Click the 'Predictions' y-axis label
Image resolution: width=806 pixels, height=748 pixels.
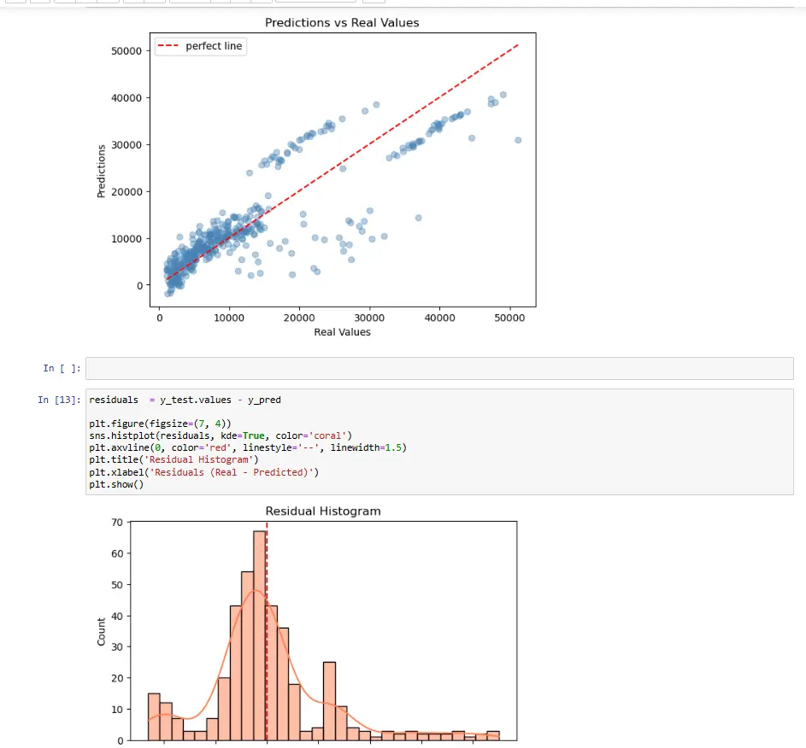(x=101, y=171)
